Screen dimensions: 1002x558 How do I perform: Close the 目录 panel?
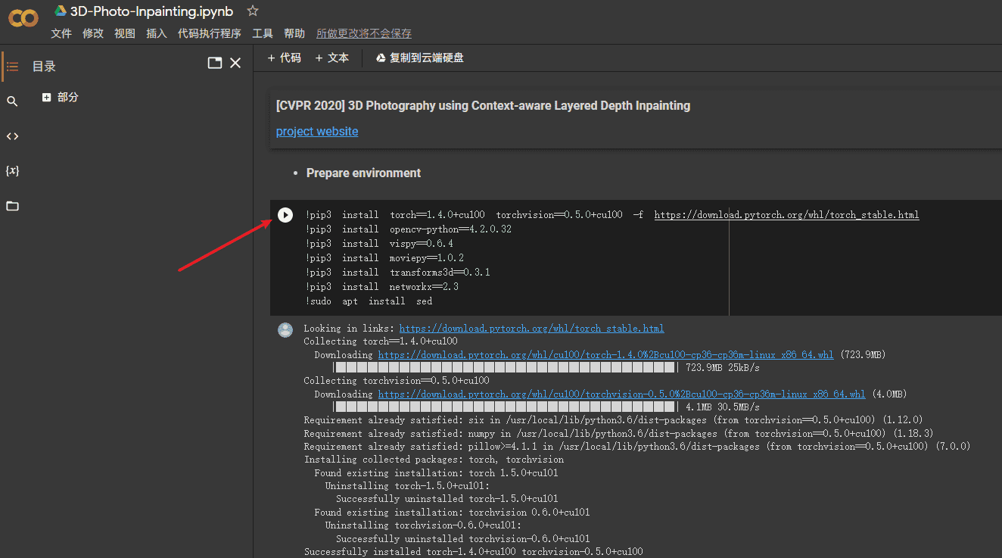[235, 63]
